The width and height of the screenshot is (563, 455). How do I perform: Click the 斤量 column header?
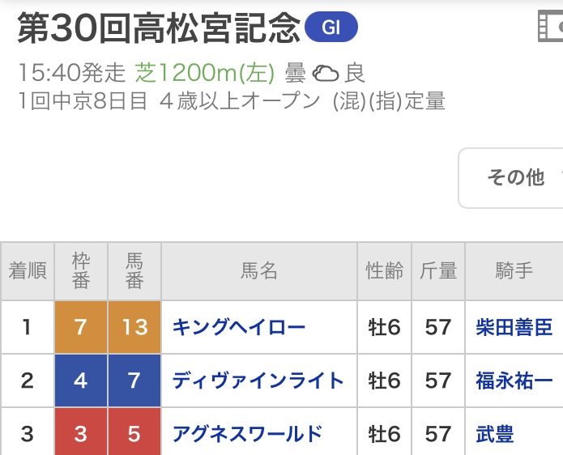click(438, 271)
